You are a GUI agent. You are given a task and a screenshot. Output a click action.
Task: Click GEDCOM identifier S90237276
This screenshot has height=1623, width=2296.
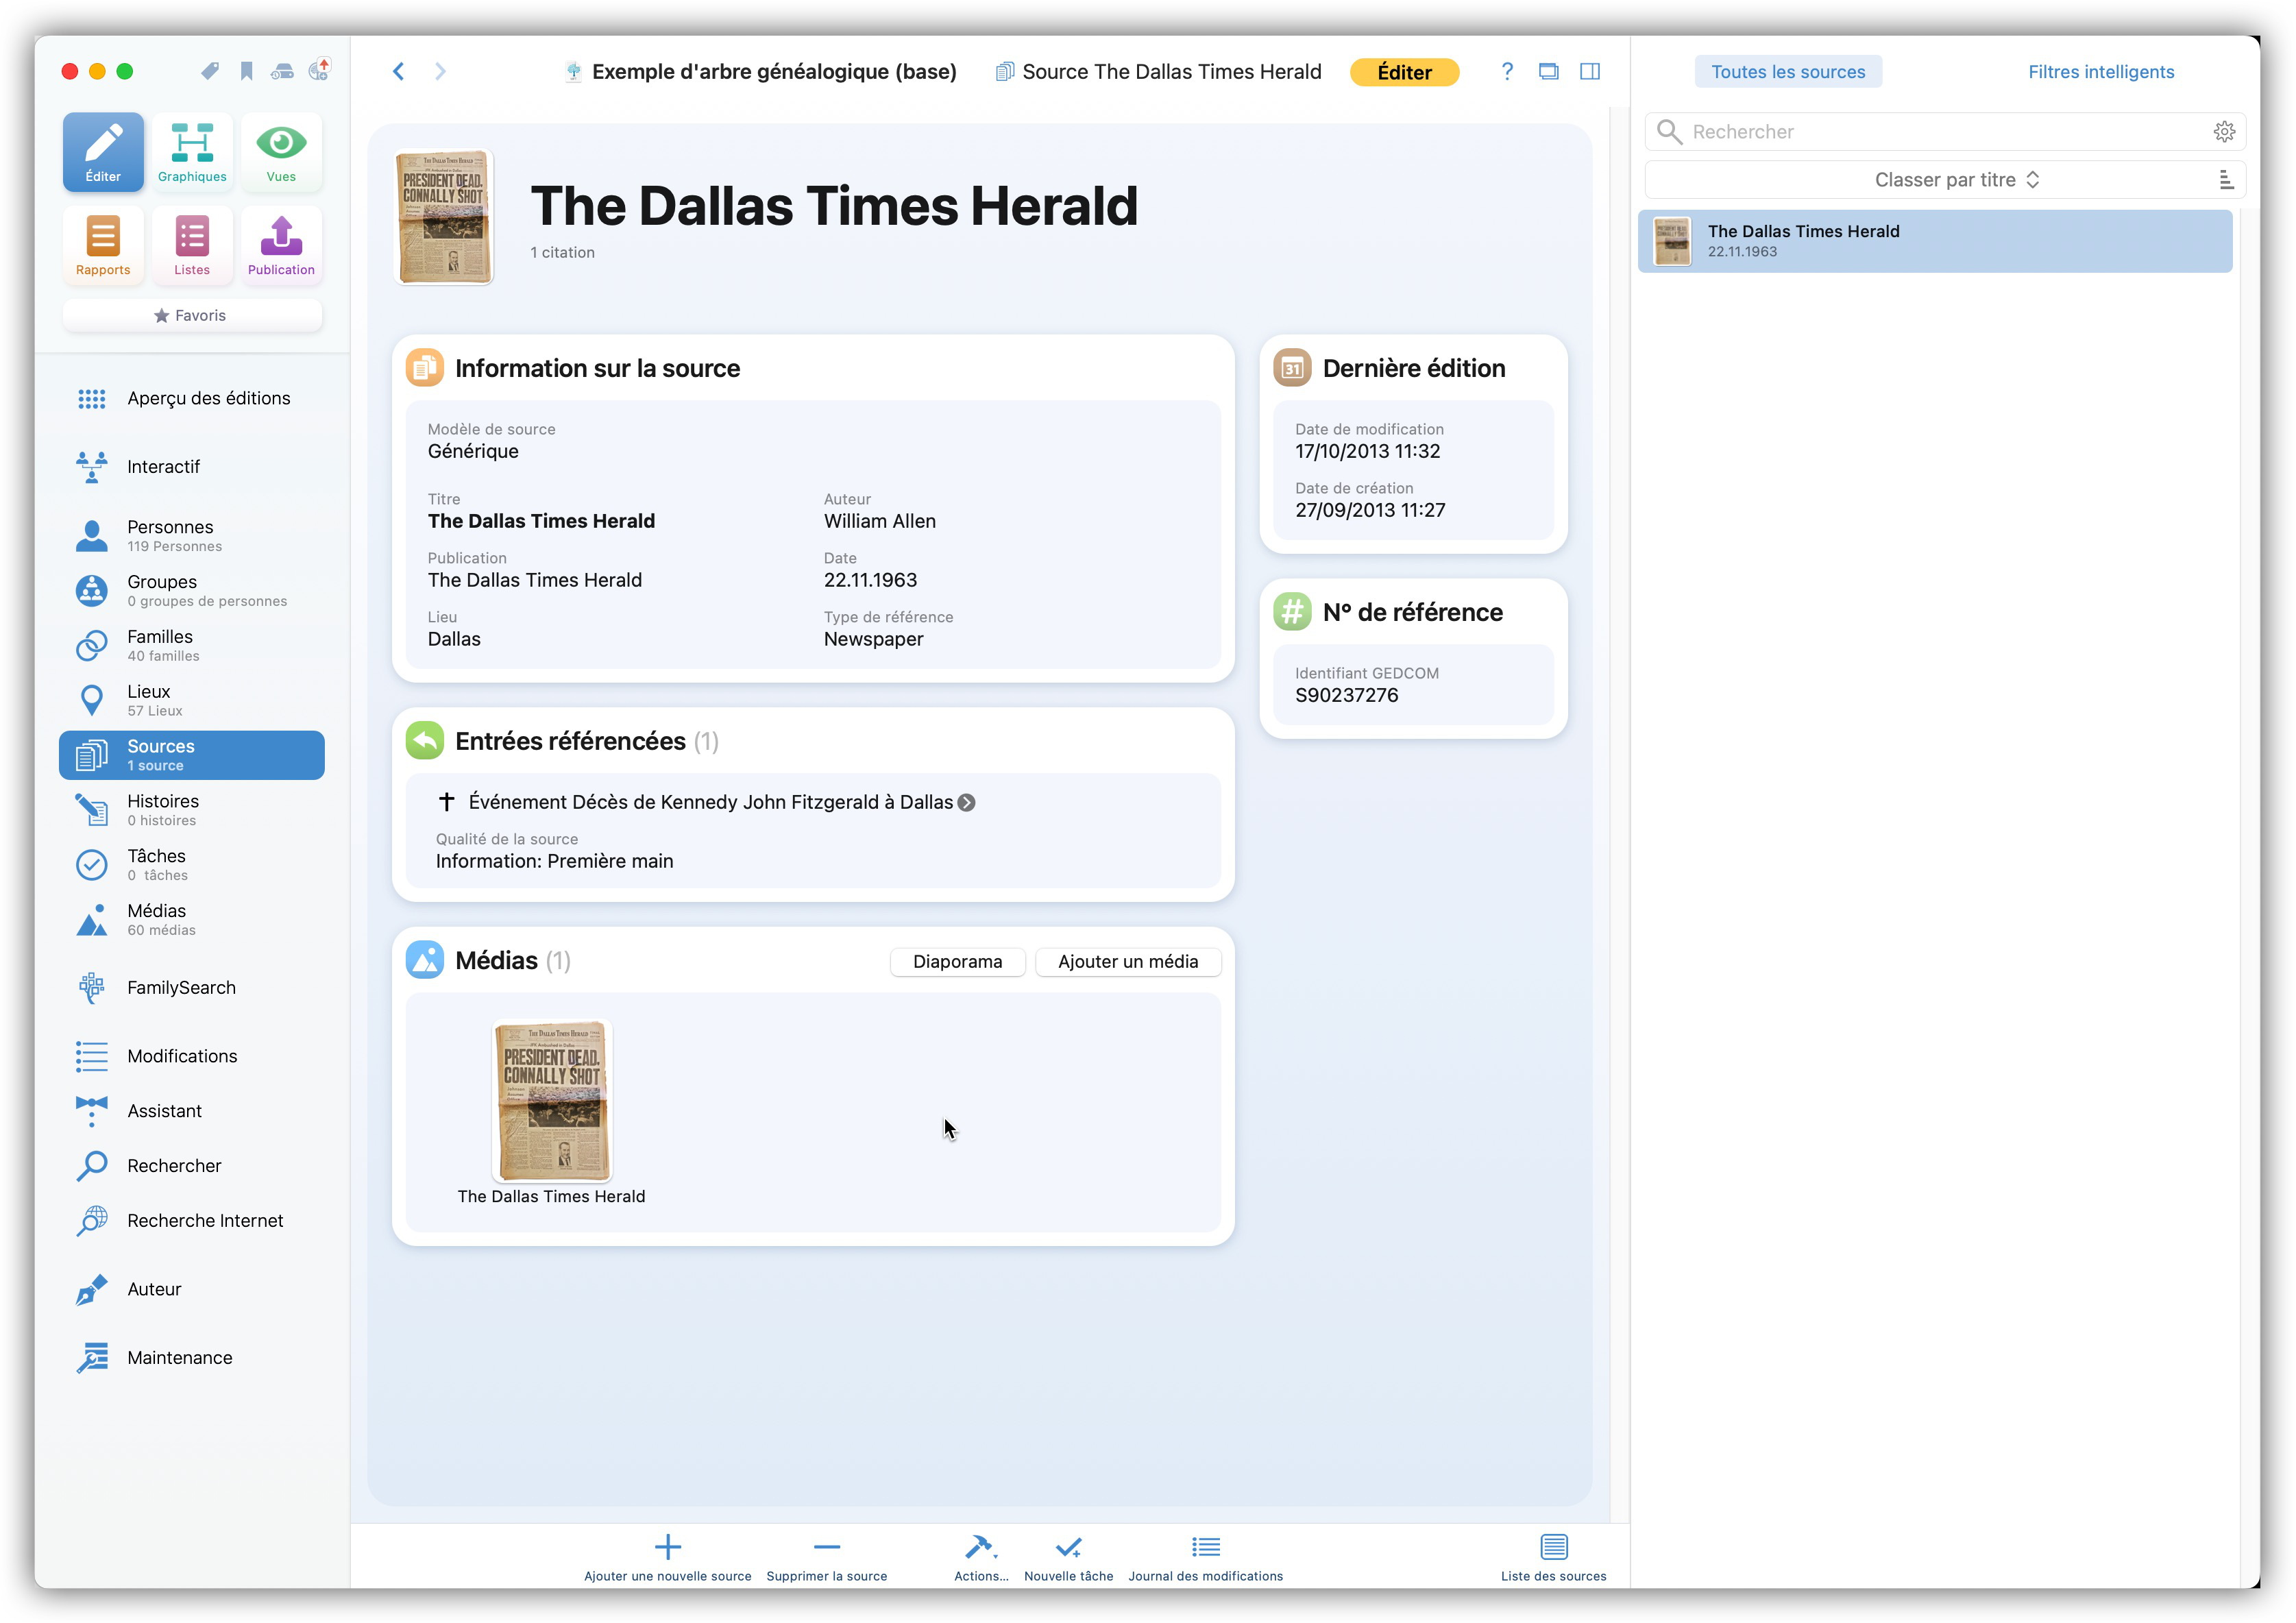click(x=1347, y=696)
